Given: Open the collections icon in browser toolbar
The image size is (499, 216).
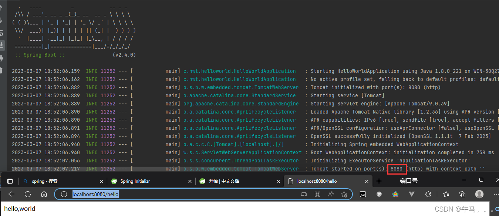Looking at the screenshot, I should 462,194.
